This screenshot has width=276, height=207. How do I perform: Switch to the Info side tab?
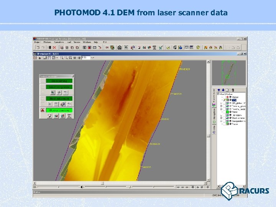(214, 129)
